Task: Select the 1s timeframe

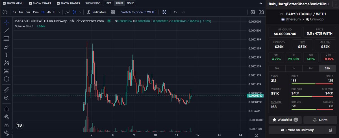Action: point(15,12)
